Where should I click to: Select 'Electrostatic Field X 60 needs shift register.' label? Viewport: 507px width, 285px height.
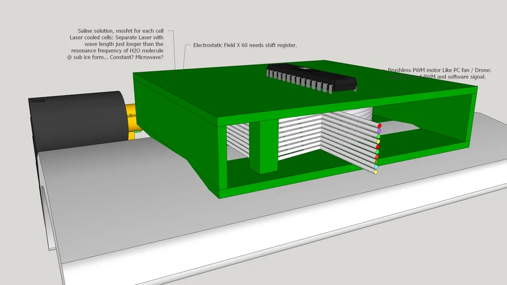pyautogui.click(x=245, y=45)
